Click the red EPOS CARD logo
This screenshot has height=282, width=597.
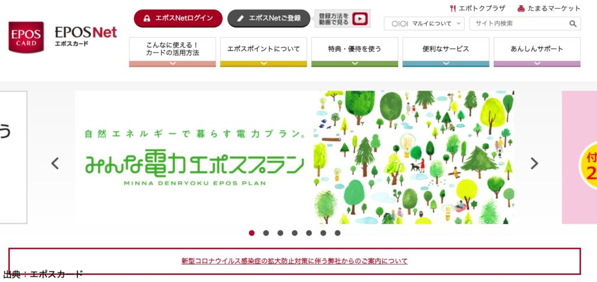26,37
